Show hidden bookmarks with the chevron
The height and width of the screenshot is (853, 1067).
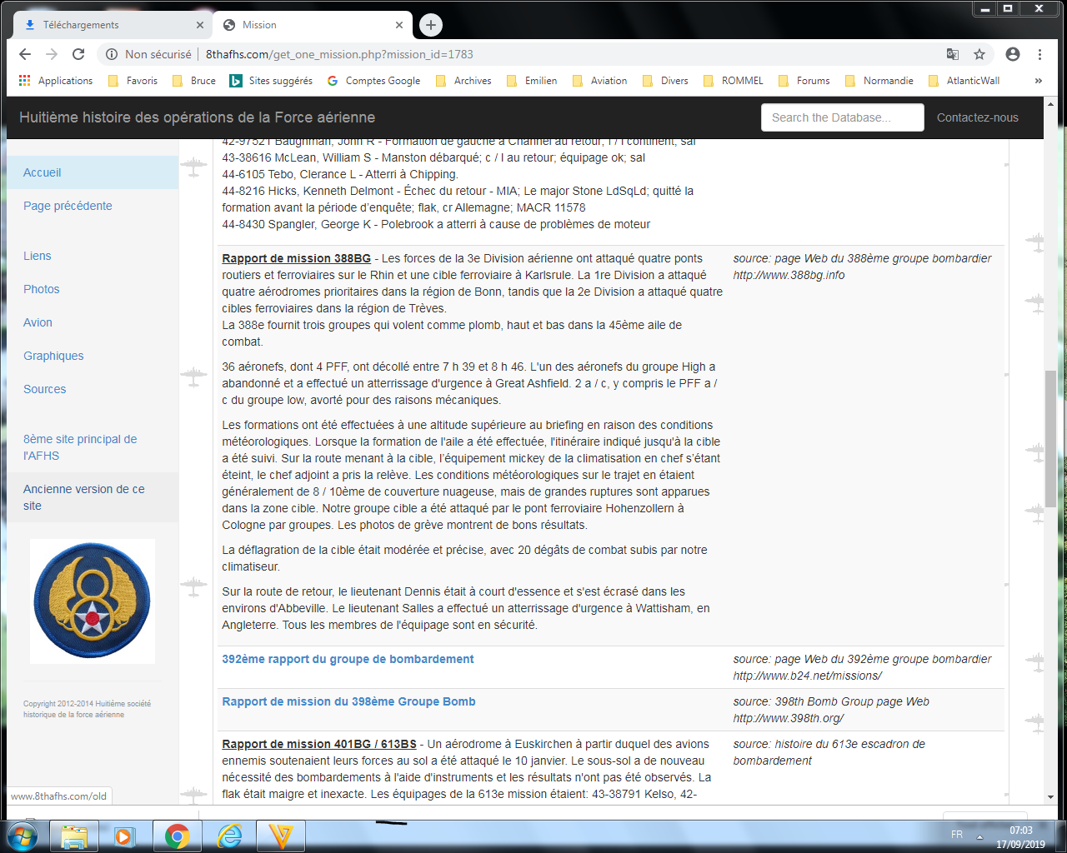pyautogui.click(x=1038, y=81)
